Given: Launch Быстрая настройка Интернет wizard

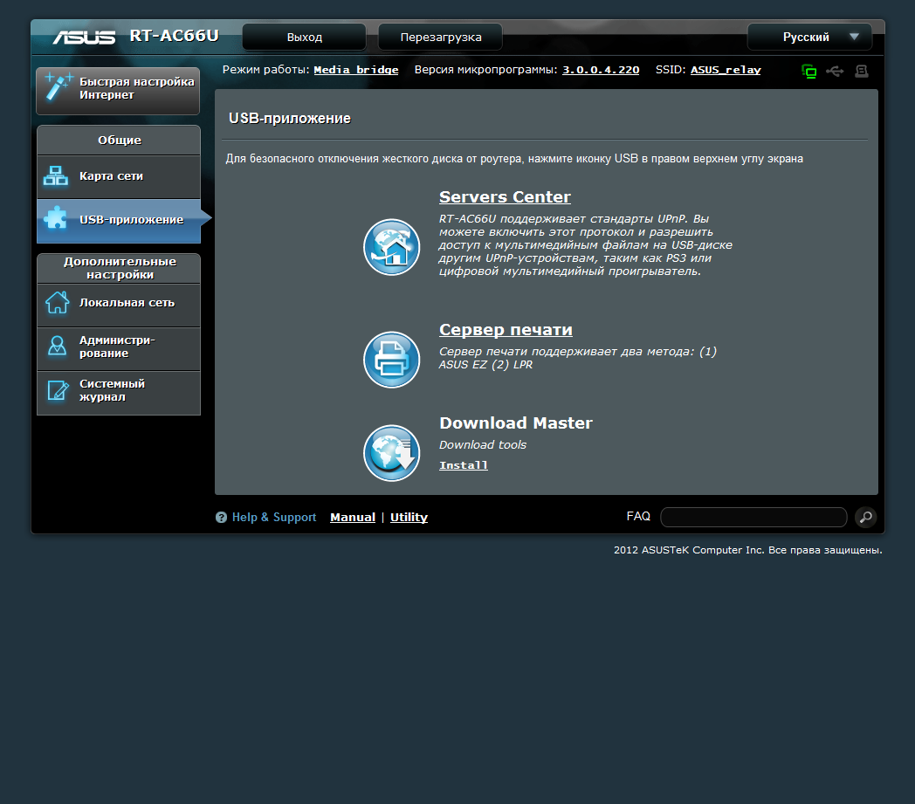Looking at the screenshot, I should pyautogui.click(x=118, y=91).
